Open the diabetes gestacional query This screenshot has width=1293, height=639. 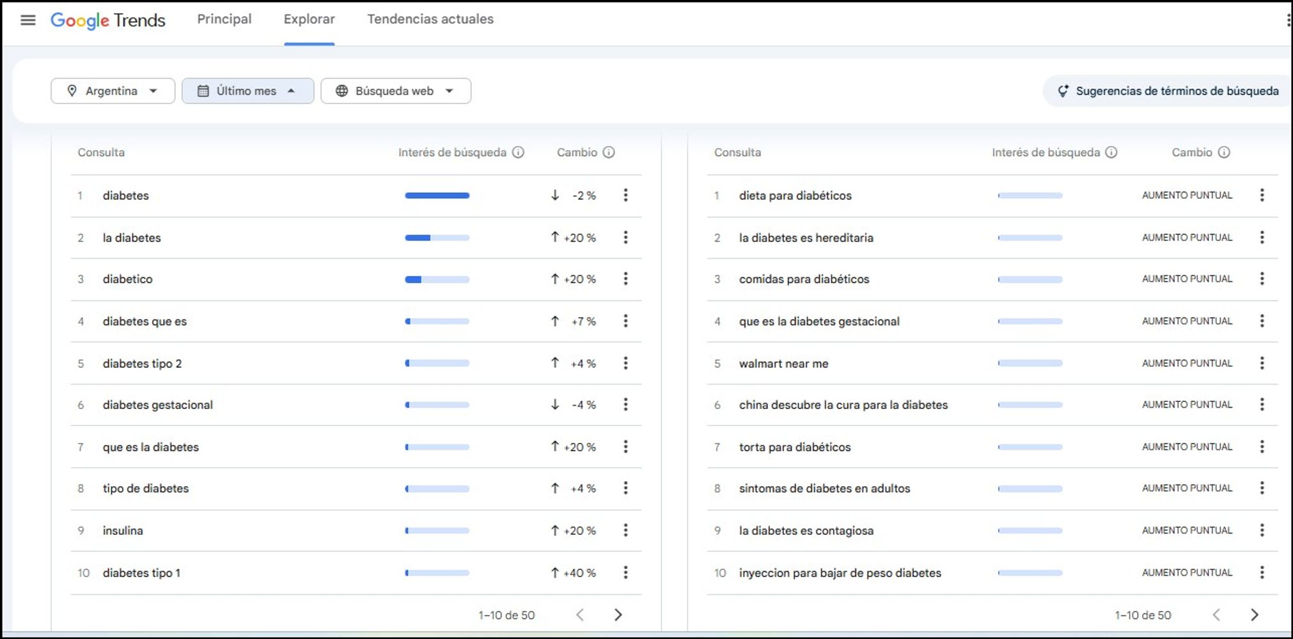pyautogui.click(x=158, y=405)
